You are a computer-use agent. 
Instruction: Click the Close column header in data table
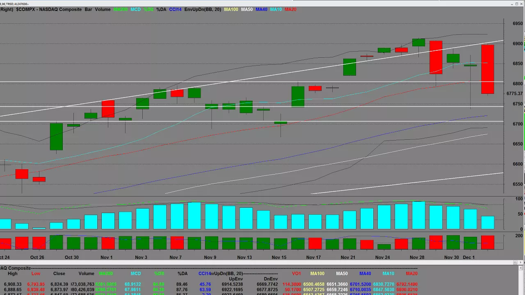[59, 274]
